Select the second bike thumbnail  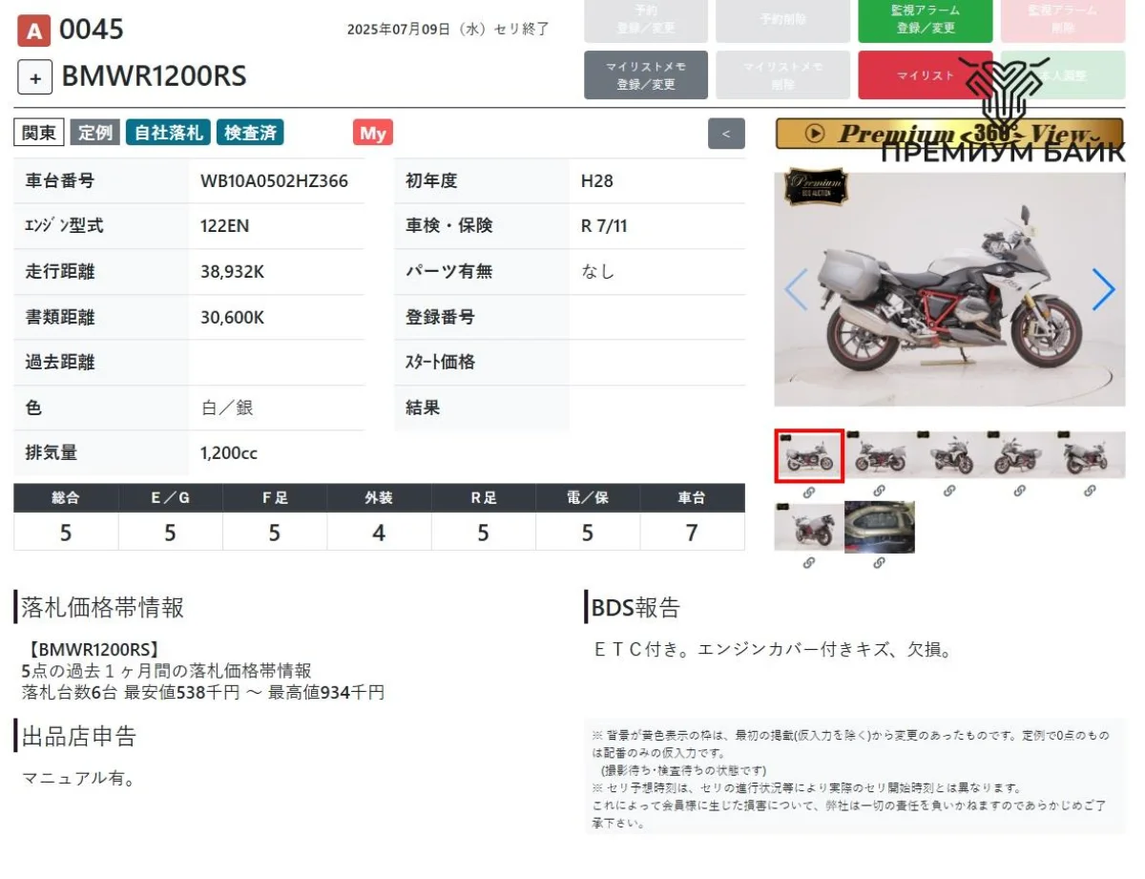point(879,455)
